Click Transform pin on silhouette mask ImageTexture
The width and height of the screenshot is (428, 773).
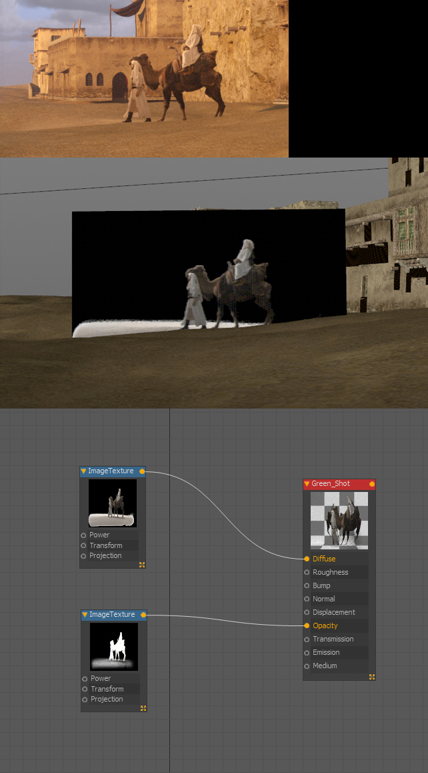pos(85,689)
